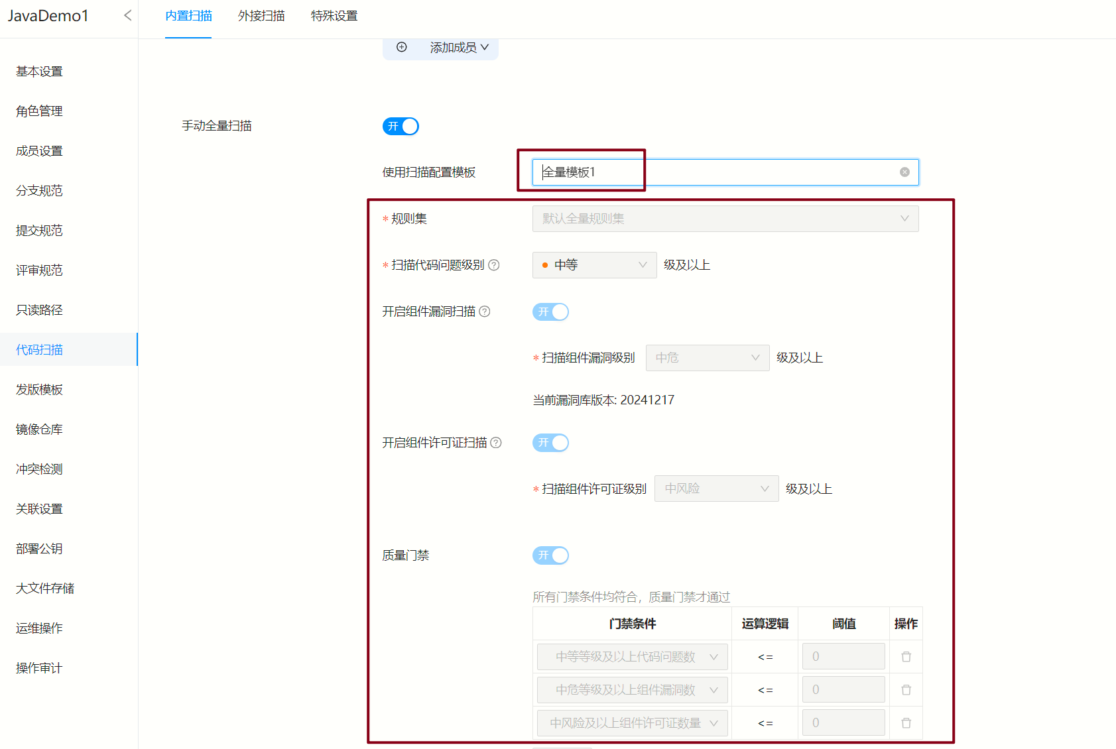The width and height of the screenshot is (1116, 749).
Task: Open help icon next to 扫描代码问题级别
Action: point(494,265)
